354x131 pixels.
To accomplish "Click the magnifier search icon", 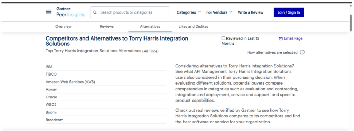I will [95, 12].
